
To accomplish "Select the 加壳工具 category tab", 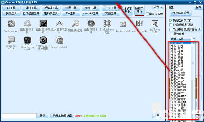I will [91, 8].
